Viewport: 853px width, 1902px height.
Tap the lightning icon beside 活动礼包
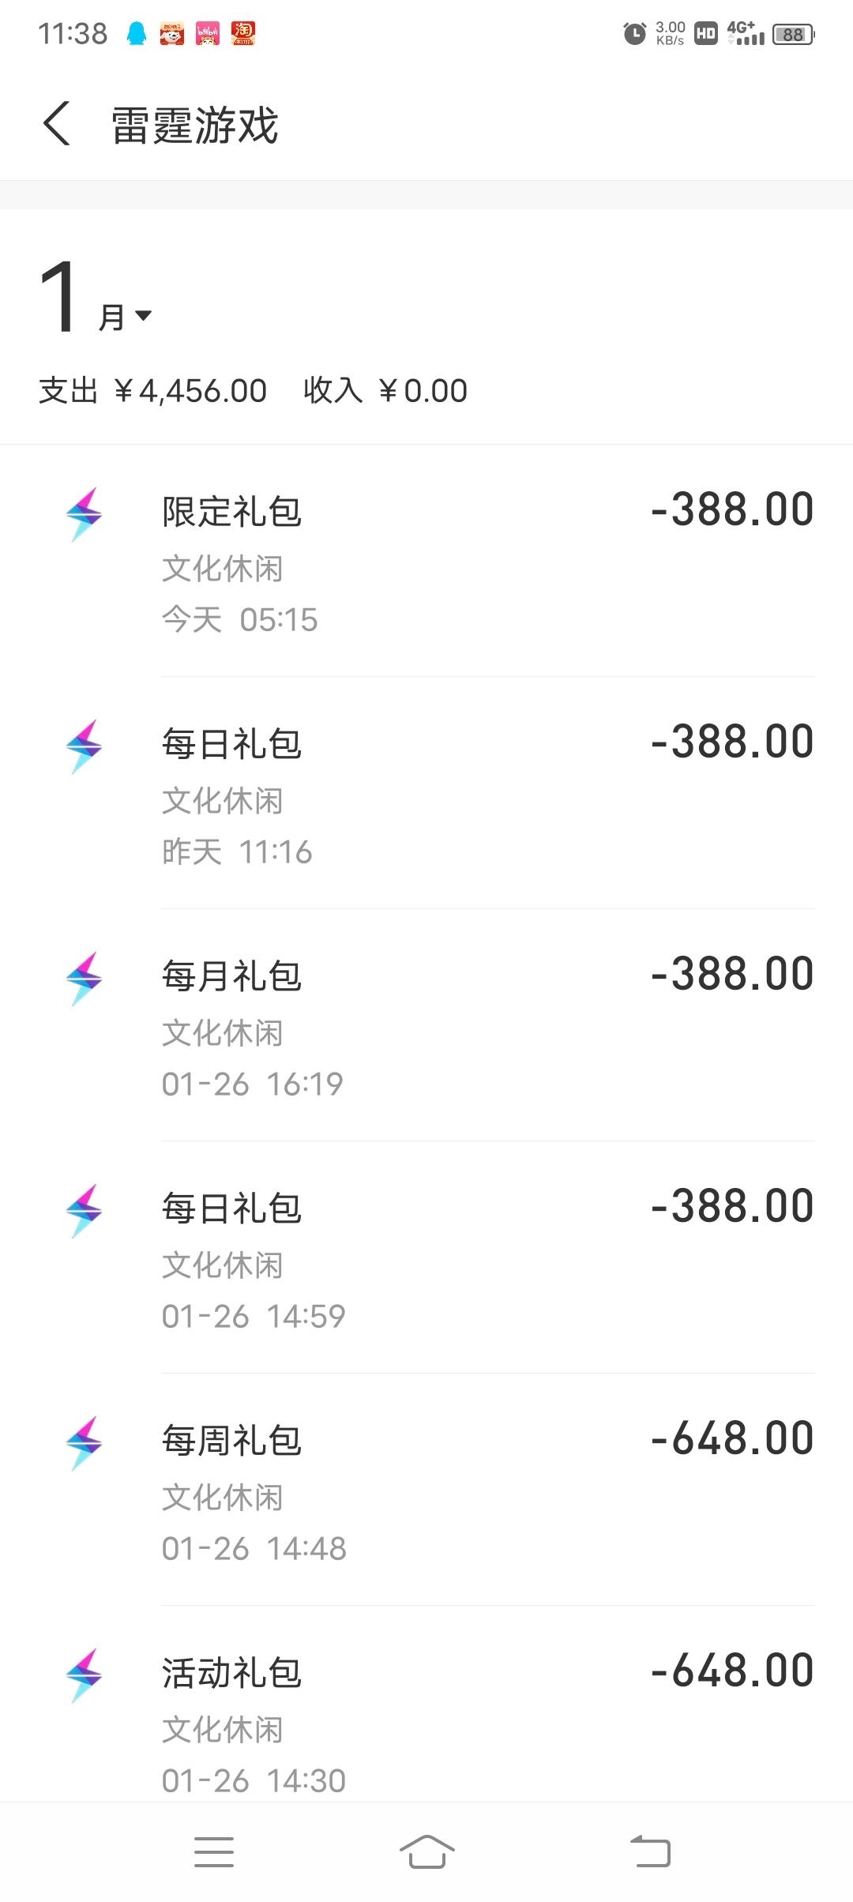[84, 1675]
